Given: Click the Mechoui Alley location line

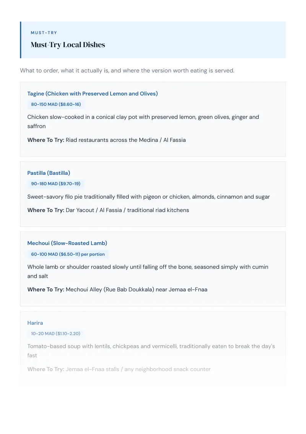Looking at the screenshot, I should coord(117,289).
